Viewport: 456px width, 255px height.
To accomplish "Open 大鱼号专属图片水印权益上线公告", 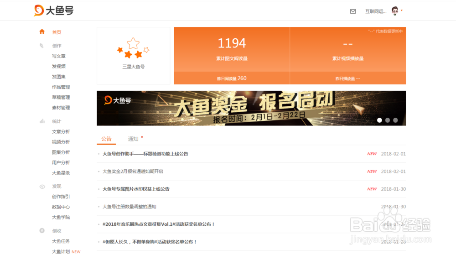I will [136, 189].
